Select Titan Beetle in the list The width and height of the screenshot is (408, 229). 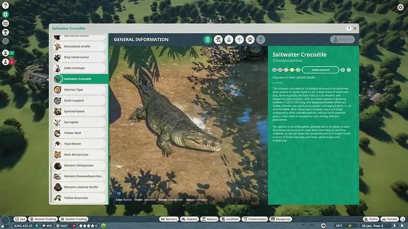[x=79, y=144]
